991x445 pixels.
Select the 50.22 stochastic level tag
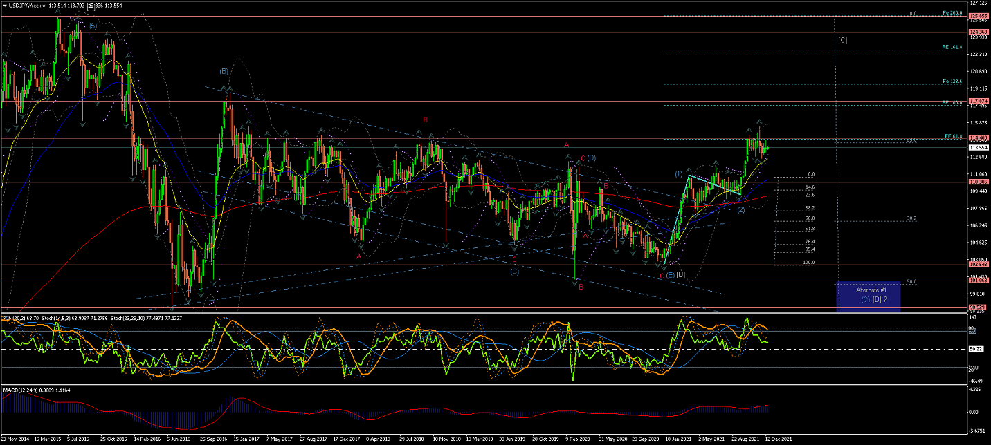point(976,349)
